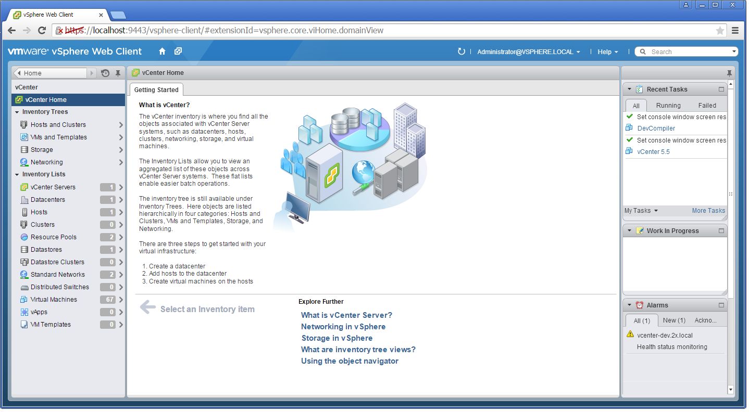Open Datastore Clusters inventory list
Screen dimensions: 749x412
point(68,262)
